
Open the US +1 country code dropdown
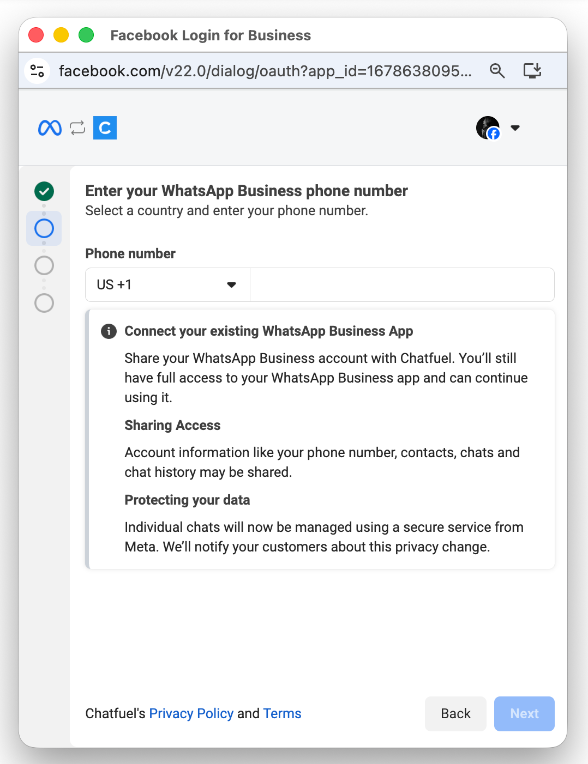pyautogui.click(x=167, y=284)
